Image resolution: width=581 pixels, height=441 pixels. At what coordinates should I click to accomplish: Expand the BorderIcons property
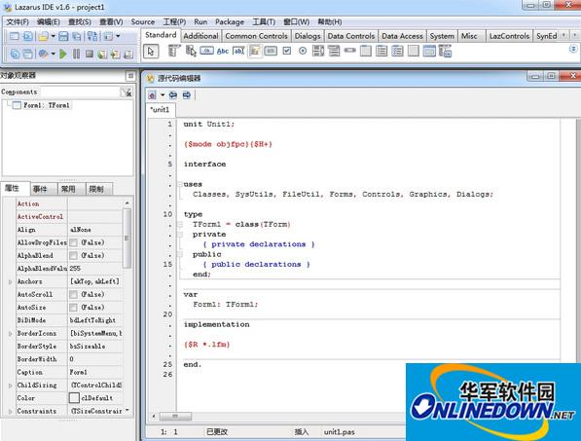click(x=10, y=334)
